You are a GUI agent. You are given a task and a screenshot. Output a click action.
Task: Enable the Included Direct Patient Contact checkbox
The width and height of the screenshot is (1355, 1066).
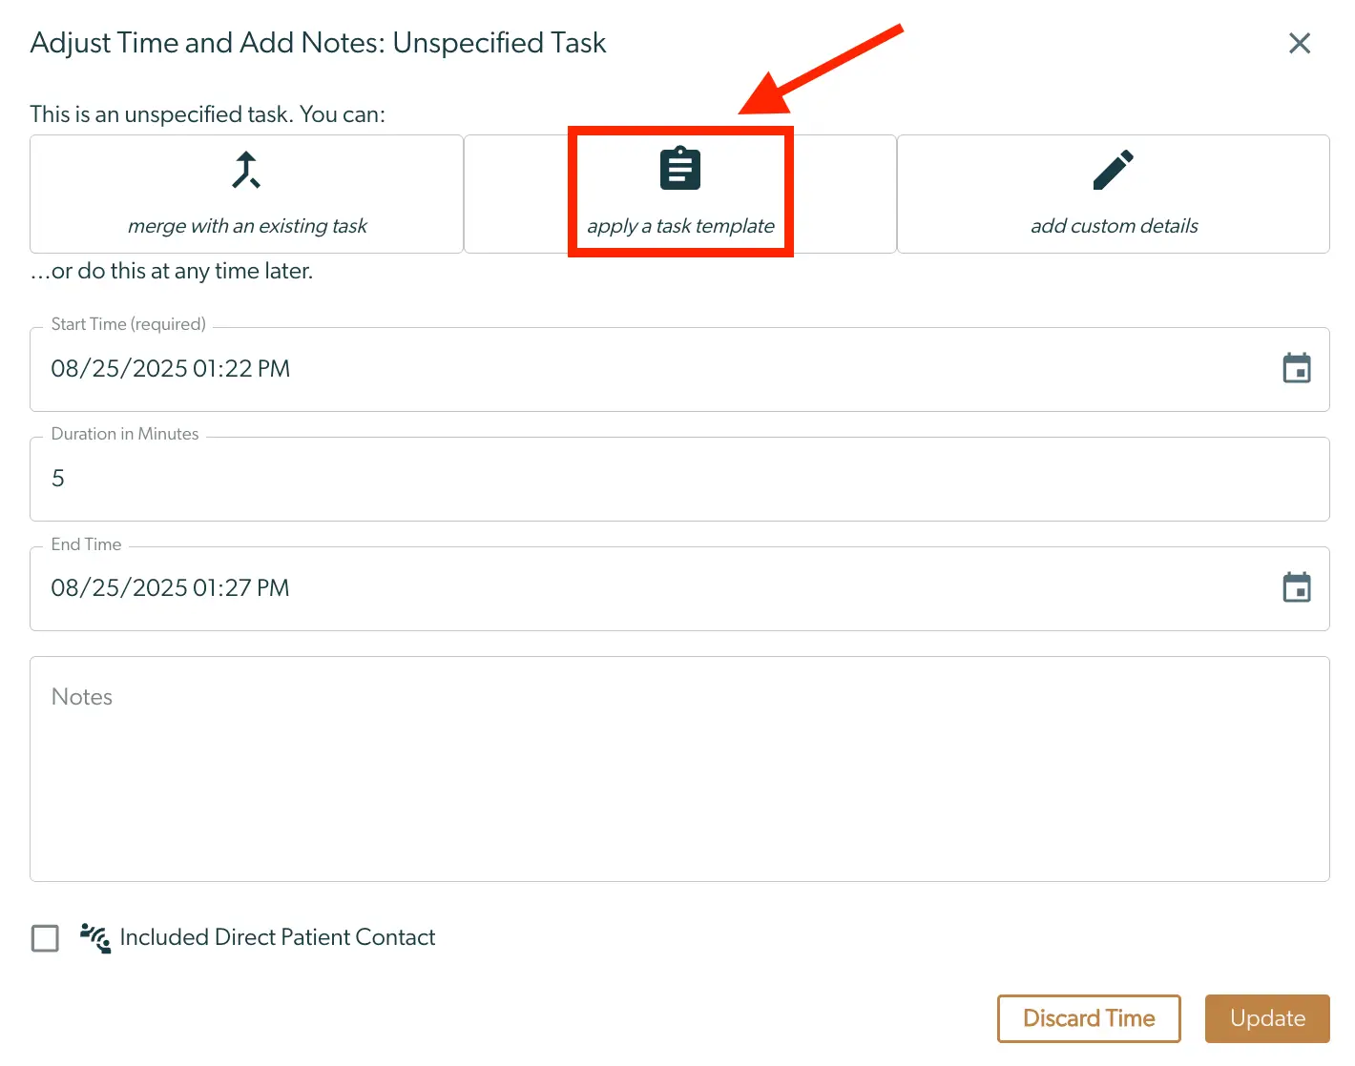tap(45, 938)
